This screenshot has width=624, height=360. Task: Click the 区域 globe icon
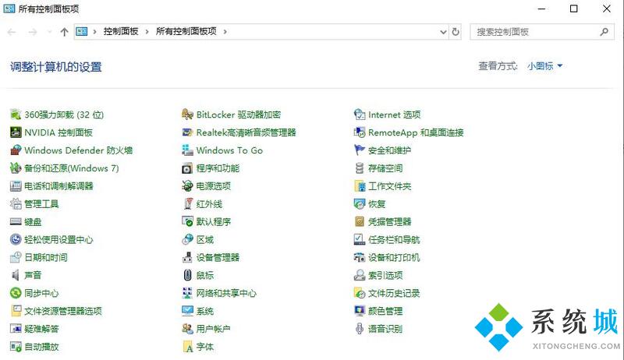point(187,239)
